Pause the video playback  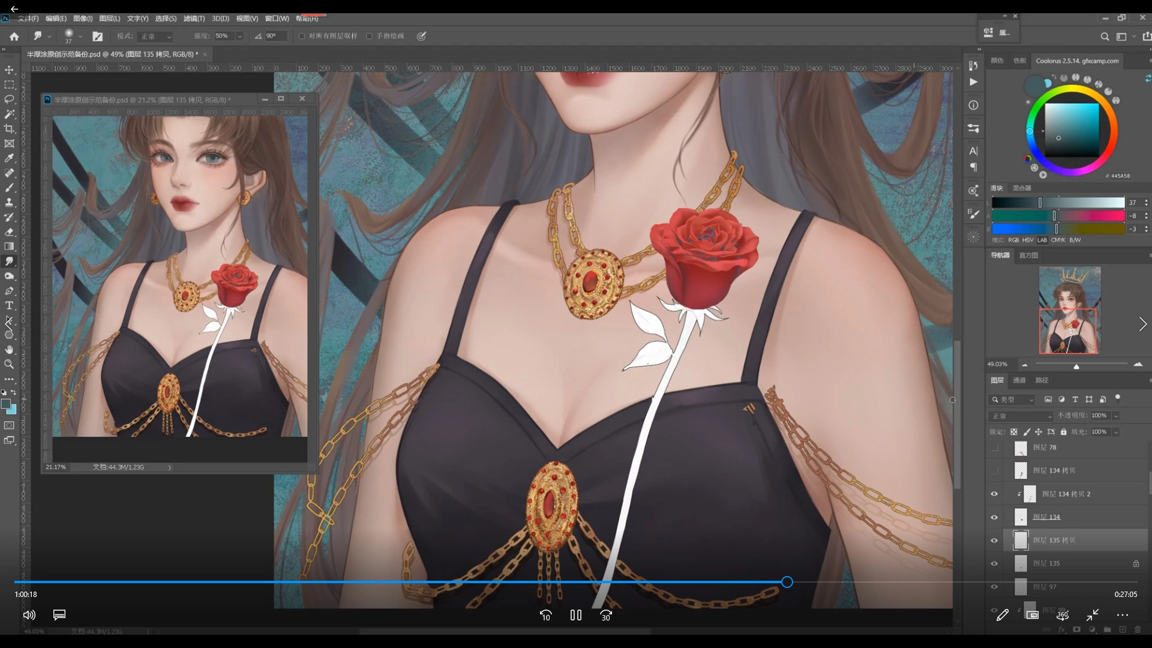[x=576, y=615]
